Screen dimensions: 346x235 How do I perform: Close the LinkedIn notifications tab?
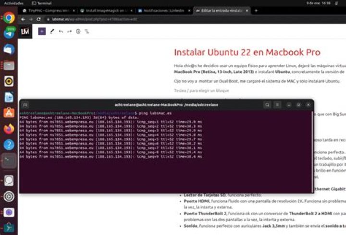pos(189,11)
